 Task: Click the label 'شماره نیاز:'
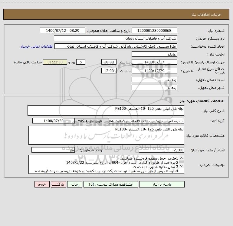(216, 31)
